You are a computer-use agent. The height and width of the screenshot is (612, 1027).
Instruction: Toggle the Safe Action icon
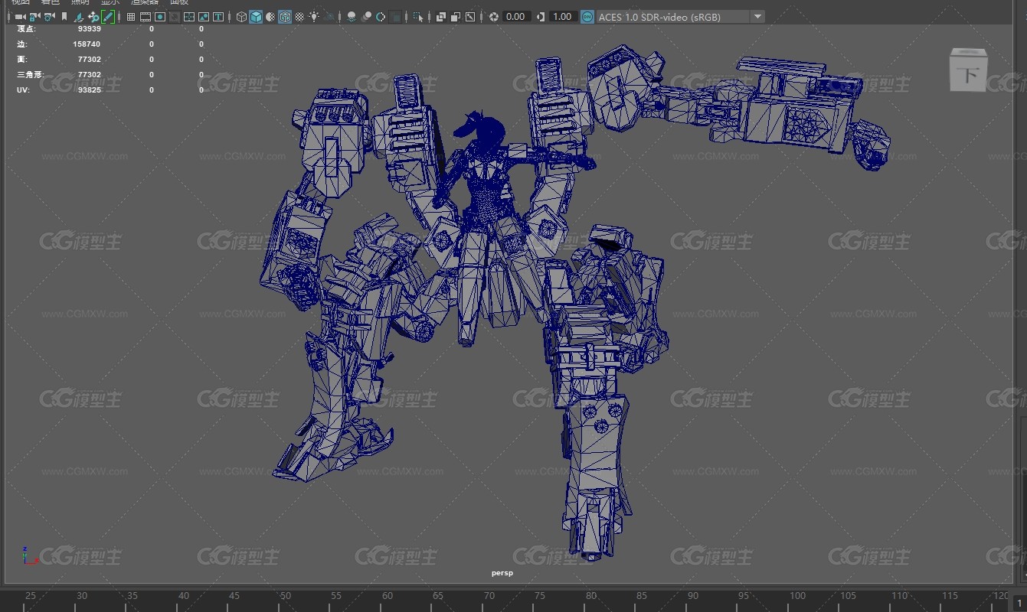click(204, 17)
